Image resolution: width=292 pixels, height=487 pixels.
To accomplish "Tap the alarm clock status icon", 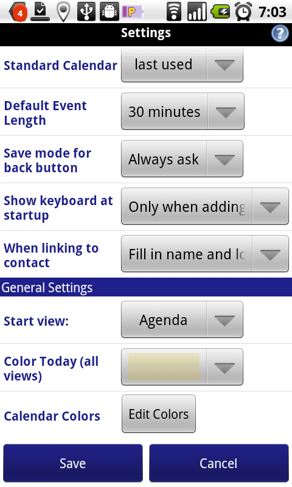I will click(x=243, y=12).
